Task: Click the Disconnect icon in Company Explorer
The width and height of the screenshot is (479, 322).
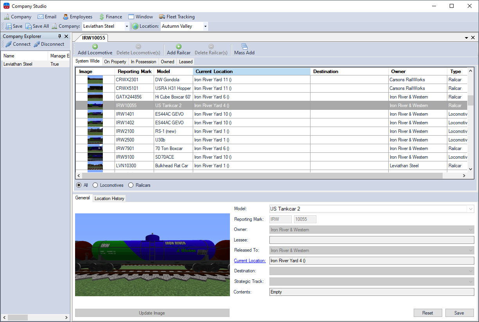Action: [x=37, y=44]
